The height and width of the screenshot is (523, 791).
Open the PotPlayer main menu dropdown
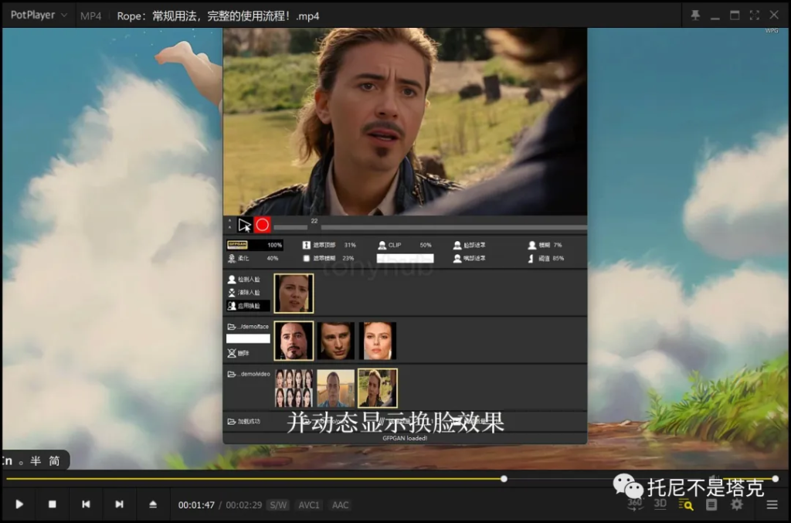click(39, 15)
